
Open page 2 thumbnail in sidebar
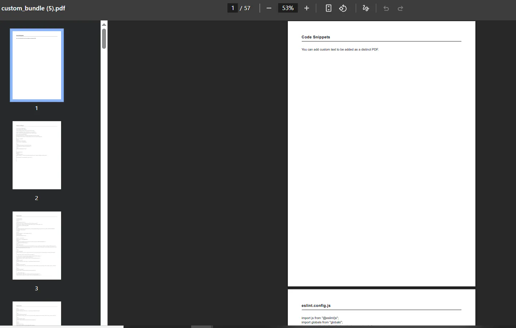point(37,155)
